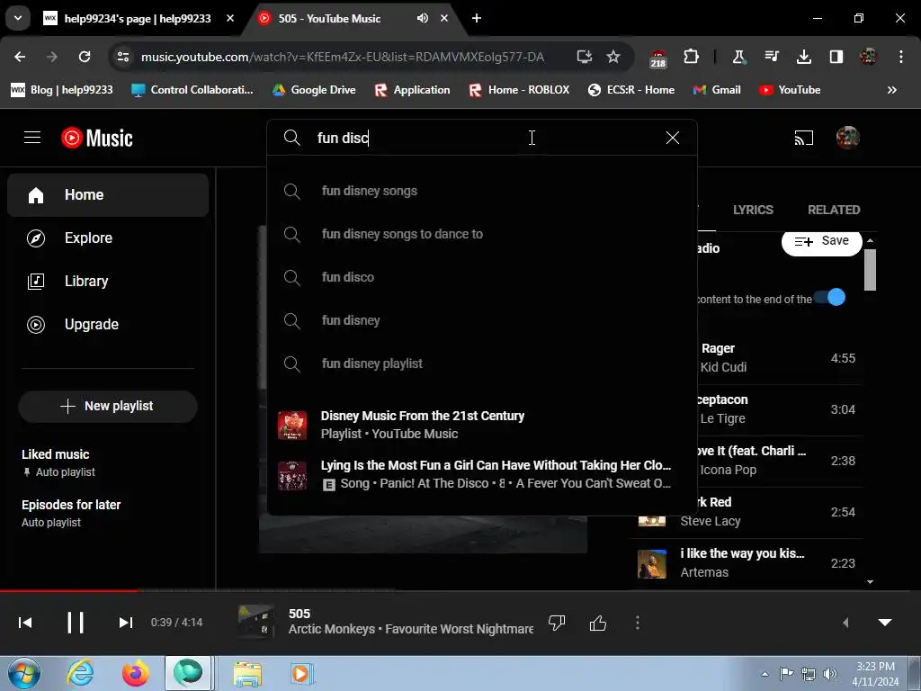Seek on the red playback progress bar
Screen dimensions: 921x691
click(69, 590)
